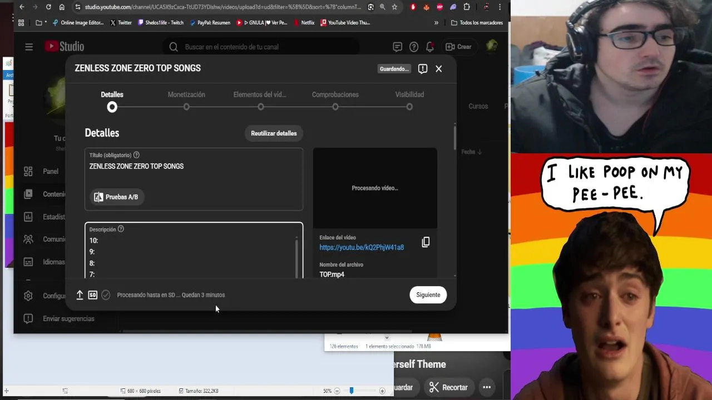The image size is (712, 400).
Task: Open the Chrome three-dot menu
Action: click(x=500, y=7)
